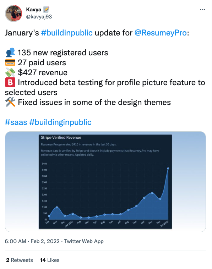Click the Kavya display name

point(34,10)
